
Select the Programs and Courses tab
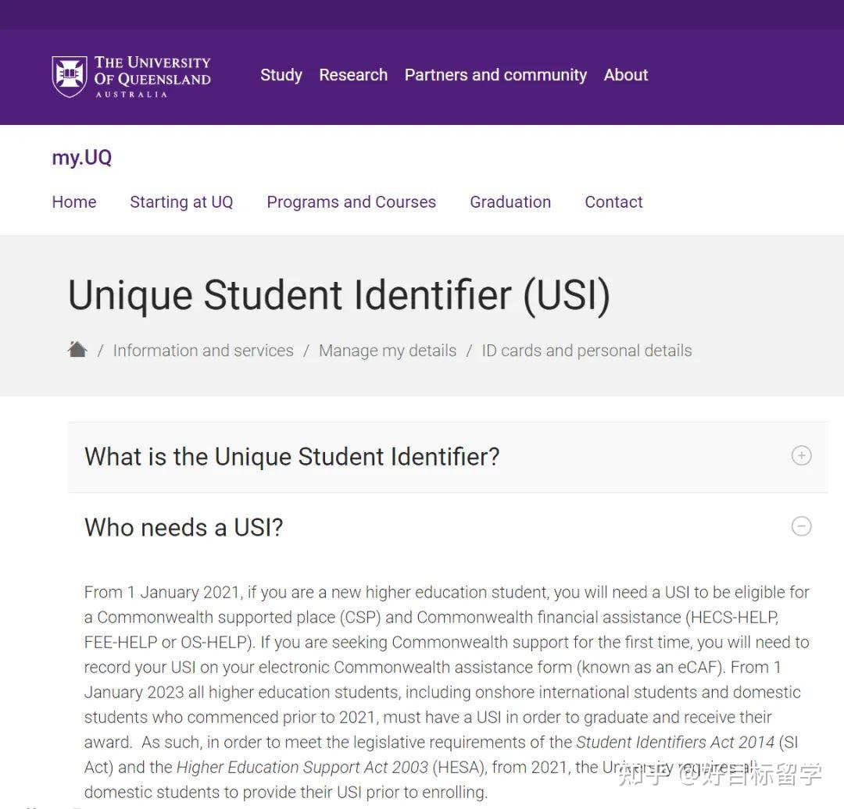[x=351, y=202]
